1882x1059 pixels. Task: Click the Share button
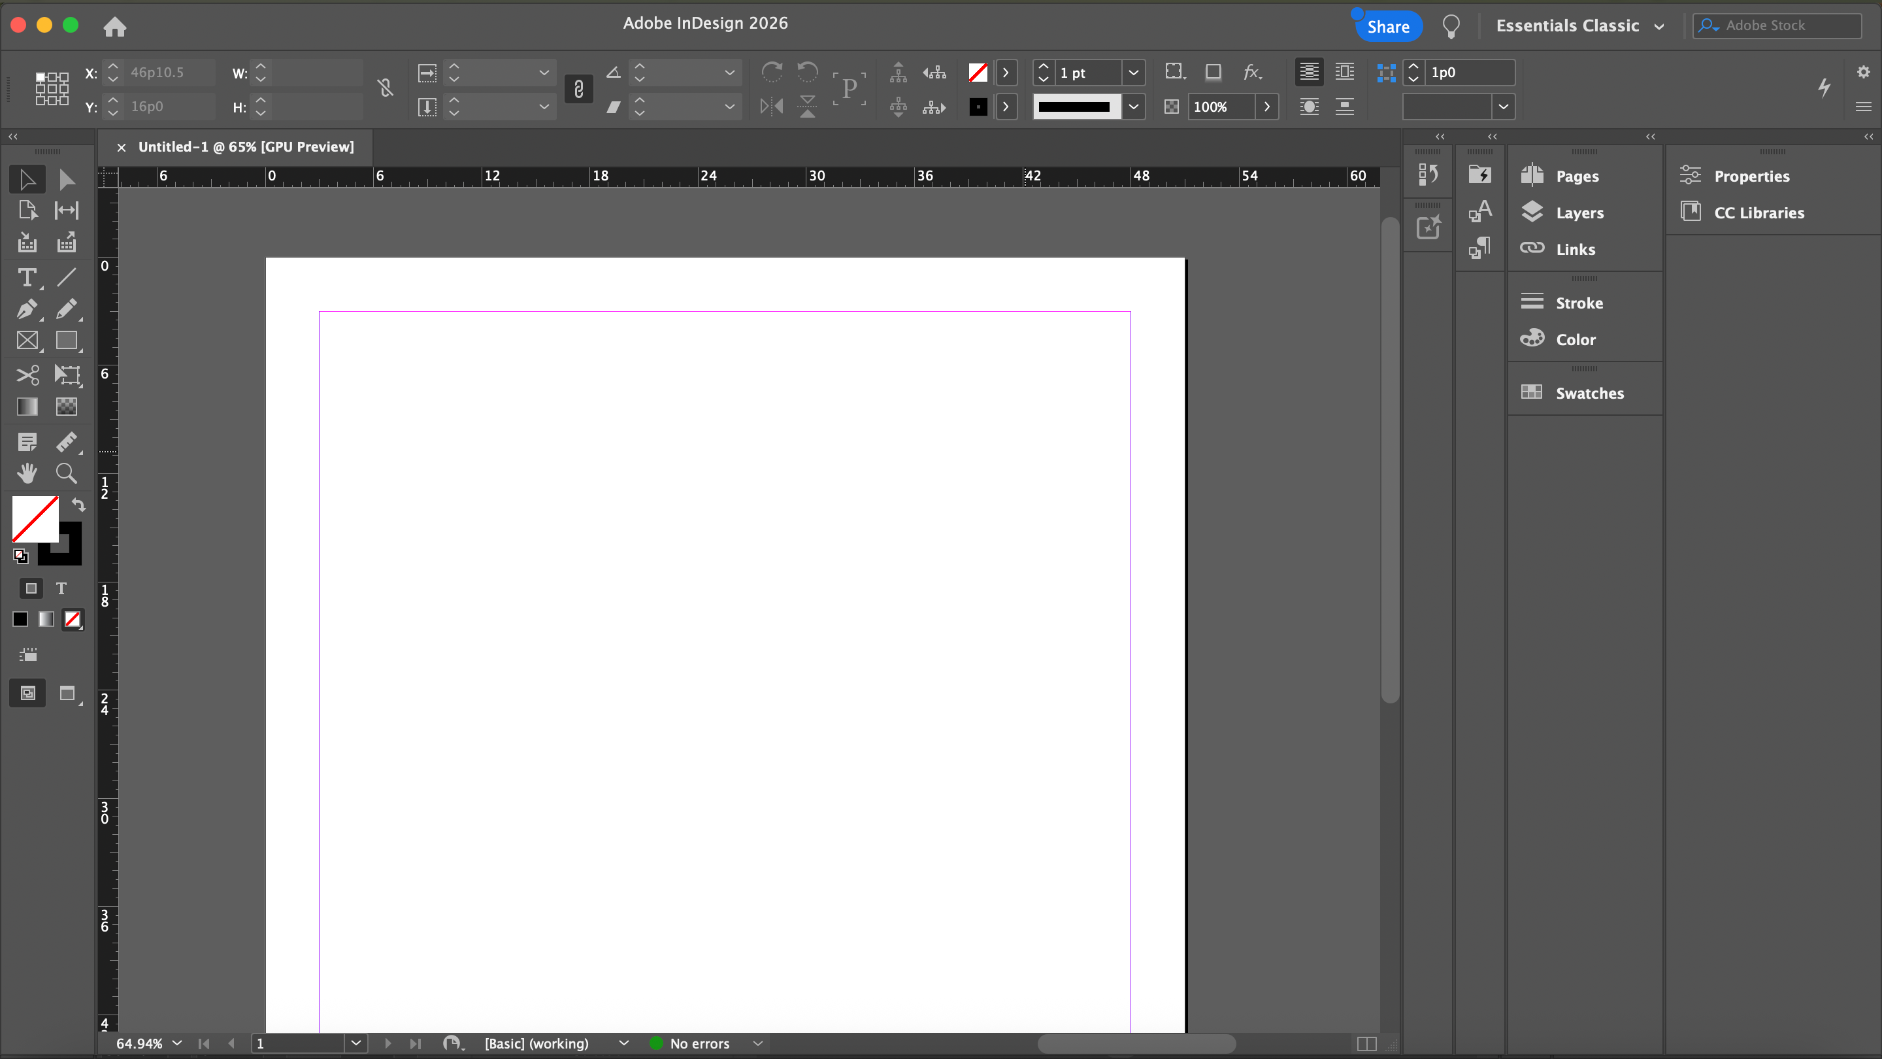(1387, 26)
